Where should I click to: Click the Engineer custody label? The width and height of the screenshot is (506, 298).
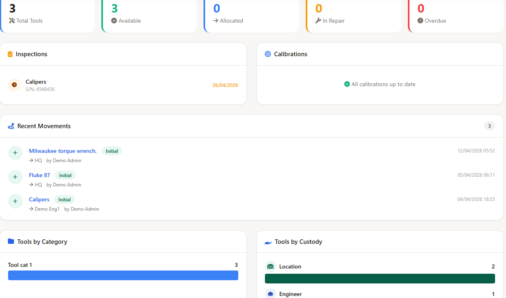click(x=290, y=294)
